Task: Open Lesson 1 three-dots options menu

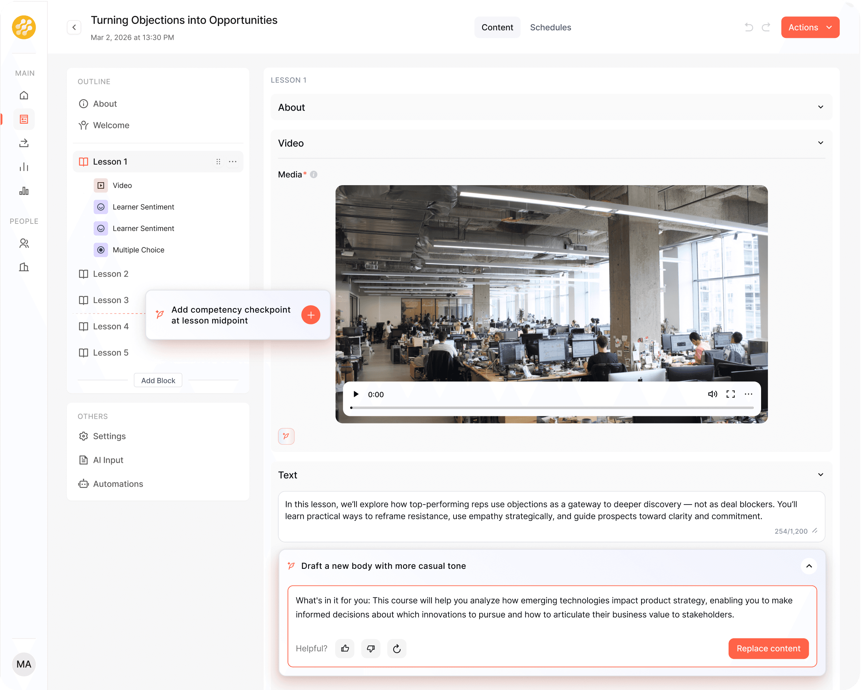Action: (x=233, y=161)
